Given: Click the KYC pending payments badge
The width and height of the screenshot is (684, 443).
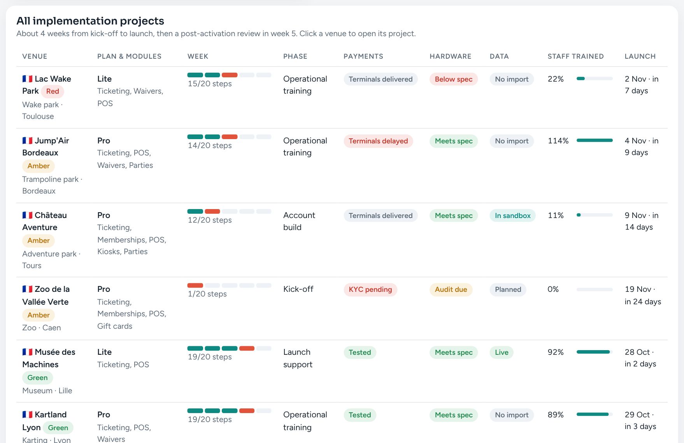Looking at the screenshot, I should pyautogui.click(x=370, y=290).
